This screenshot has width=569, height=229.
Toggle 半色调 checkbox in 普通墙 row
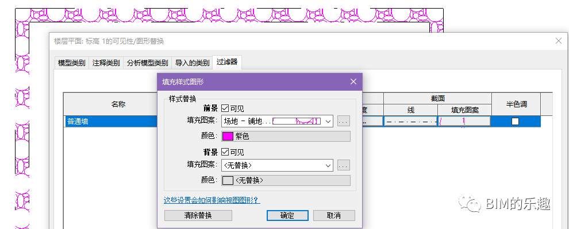[515, 121]
